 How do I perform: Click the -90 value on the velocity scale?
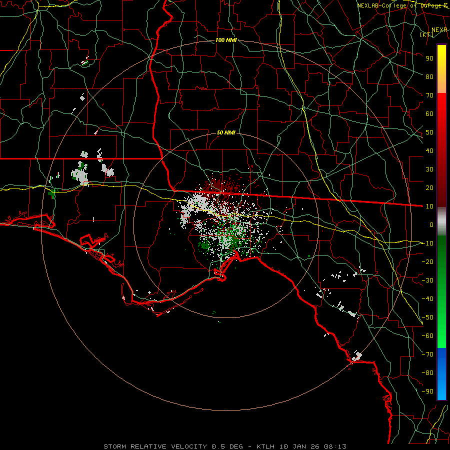click(x=427, y=391)
